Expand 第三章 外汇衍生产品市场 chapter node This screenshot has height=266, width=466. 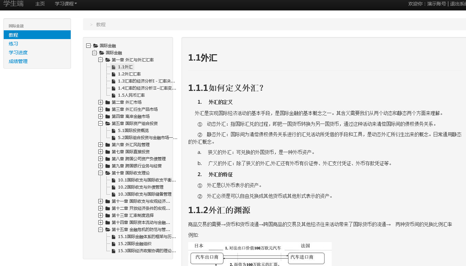coord(100,109)
